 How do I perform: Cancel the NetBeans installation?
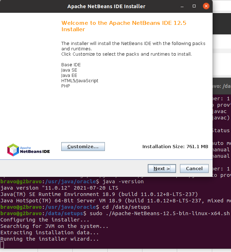click(x=194, y=168)
